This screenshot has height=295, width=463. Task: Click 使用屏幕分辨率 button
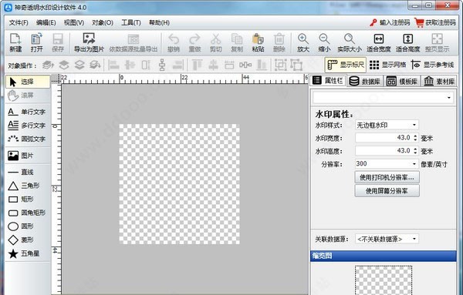pyautogui.click(x=387, y=191)
